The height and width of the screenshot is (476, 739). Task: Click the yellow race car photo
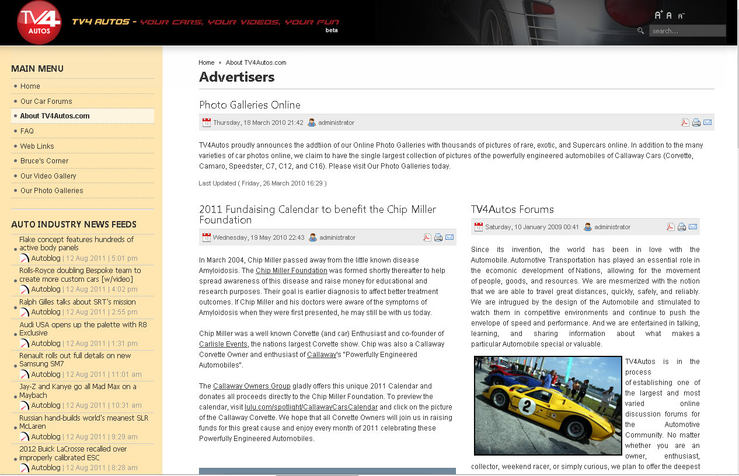pyautogui.click(x=548, y=405)
